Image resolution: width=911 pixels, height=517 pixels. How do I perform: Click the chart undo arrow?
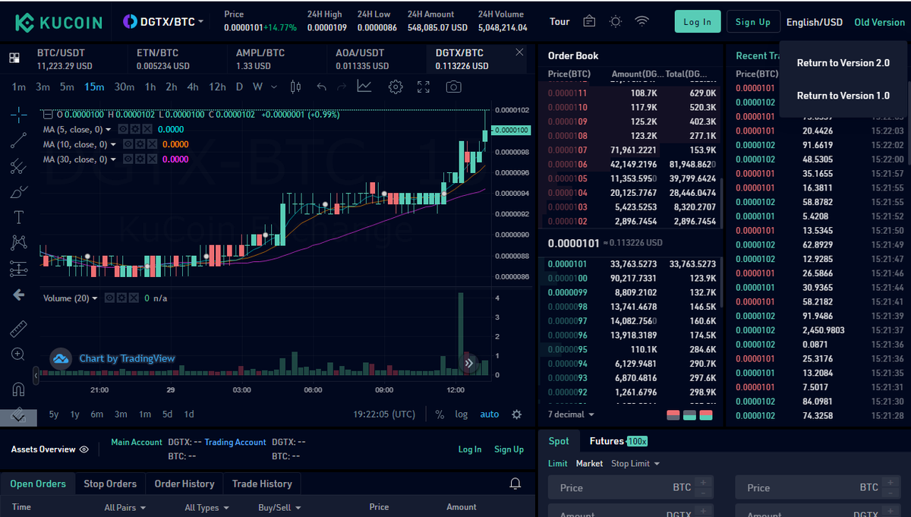click(x=321, y=87)
